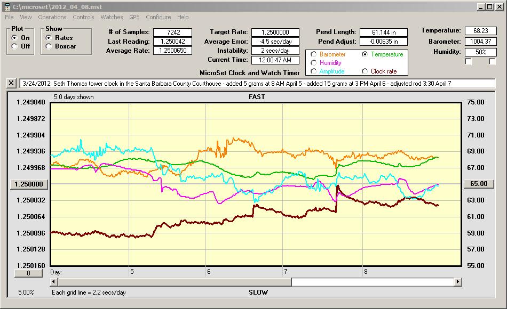Click the 0 button under the left axis
The height and width of the screenshot is (309, 507).
[29, 273]
